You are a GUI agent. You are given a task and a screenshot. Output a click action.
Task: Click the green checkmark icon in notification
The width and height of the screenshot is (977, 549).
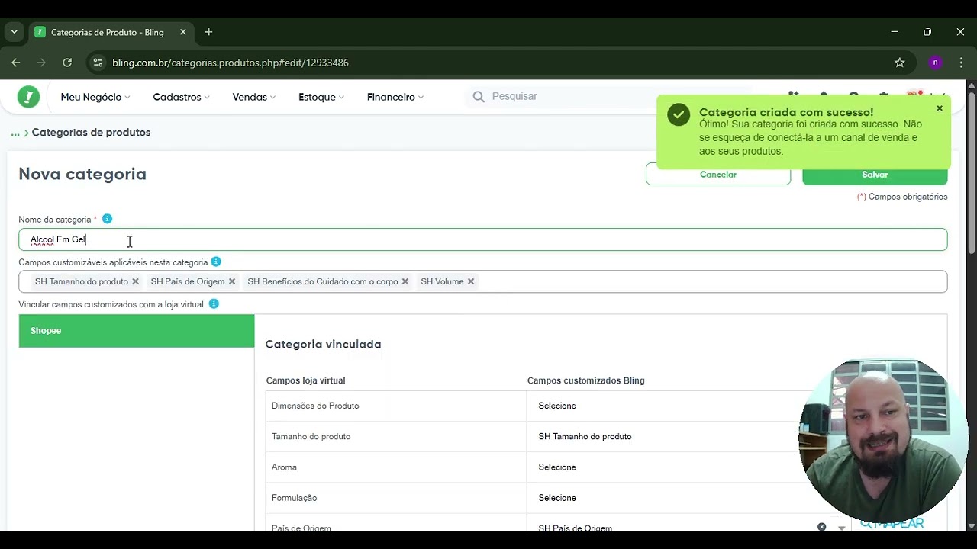[x=679, y=114]
